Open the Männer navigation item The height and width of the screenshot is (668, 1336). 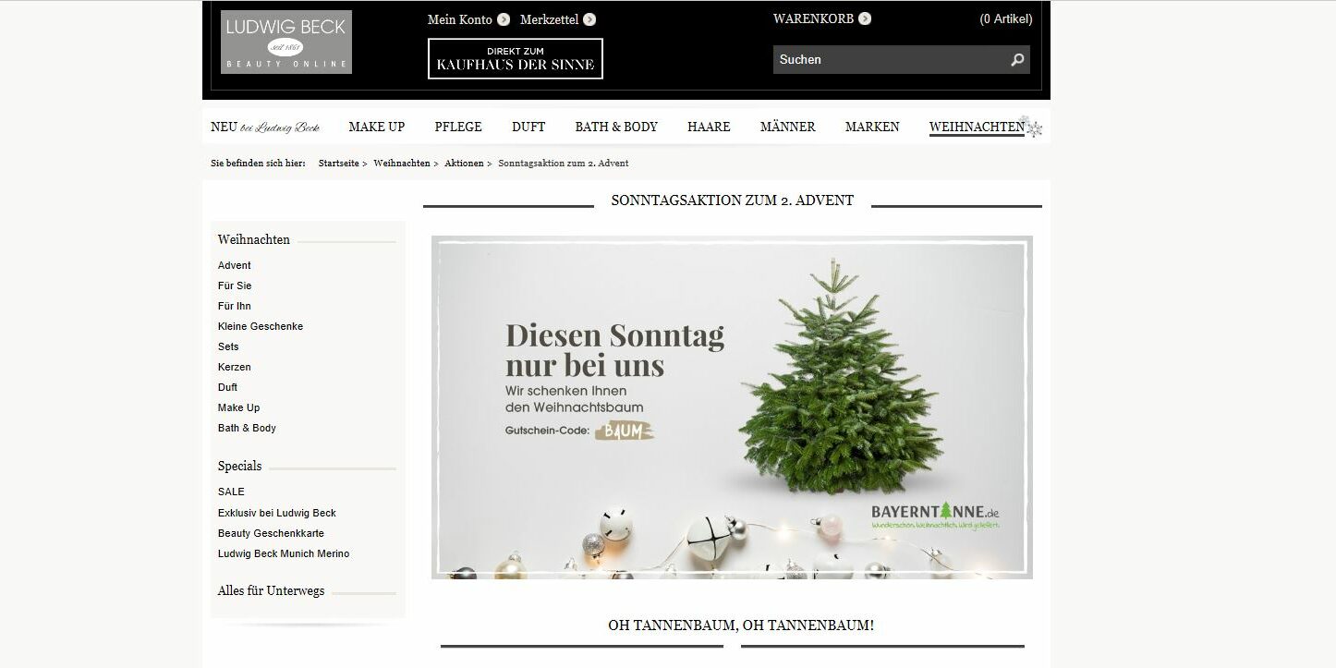pyautogui.click(x=788, y=127)
